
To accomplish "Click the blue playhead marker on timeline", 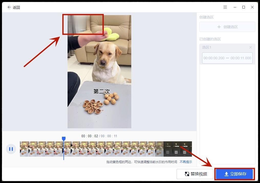I will coord(64,139).
